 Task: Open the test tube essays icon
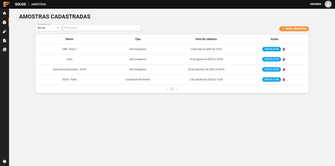point(5,31)
